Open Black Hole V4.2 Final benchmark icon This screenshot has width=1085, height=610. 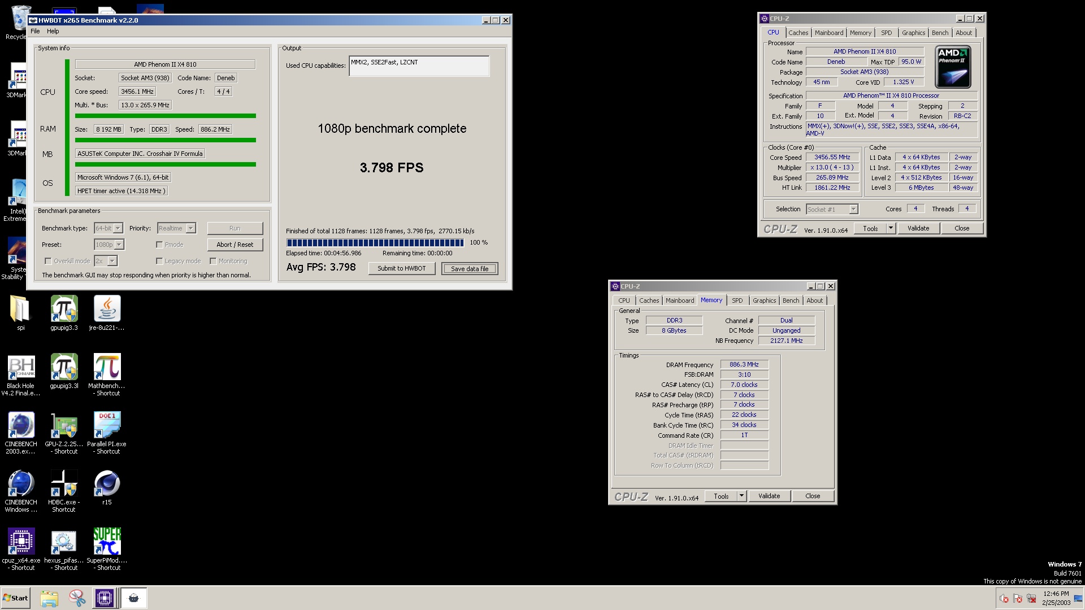(21, 374)
